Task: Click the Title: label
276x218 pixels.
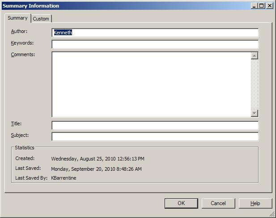Action: tap(16, 123)
